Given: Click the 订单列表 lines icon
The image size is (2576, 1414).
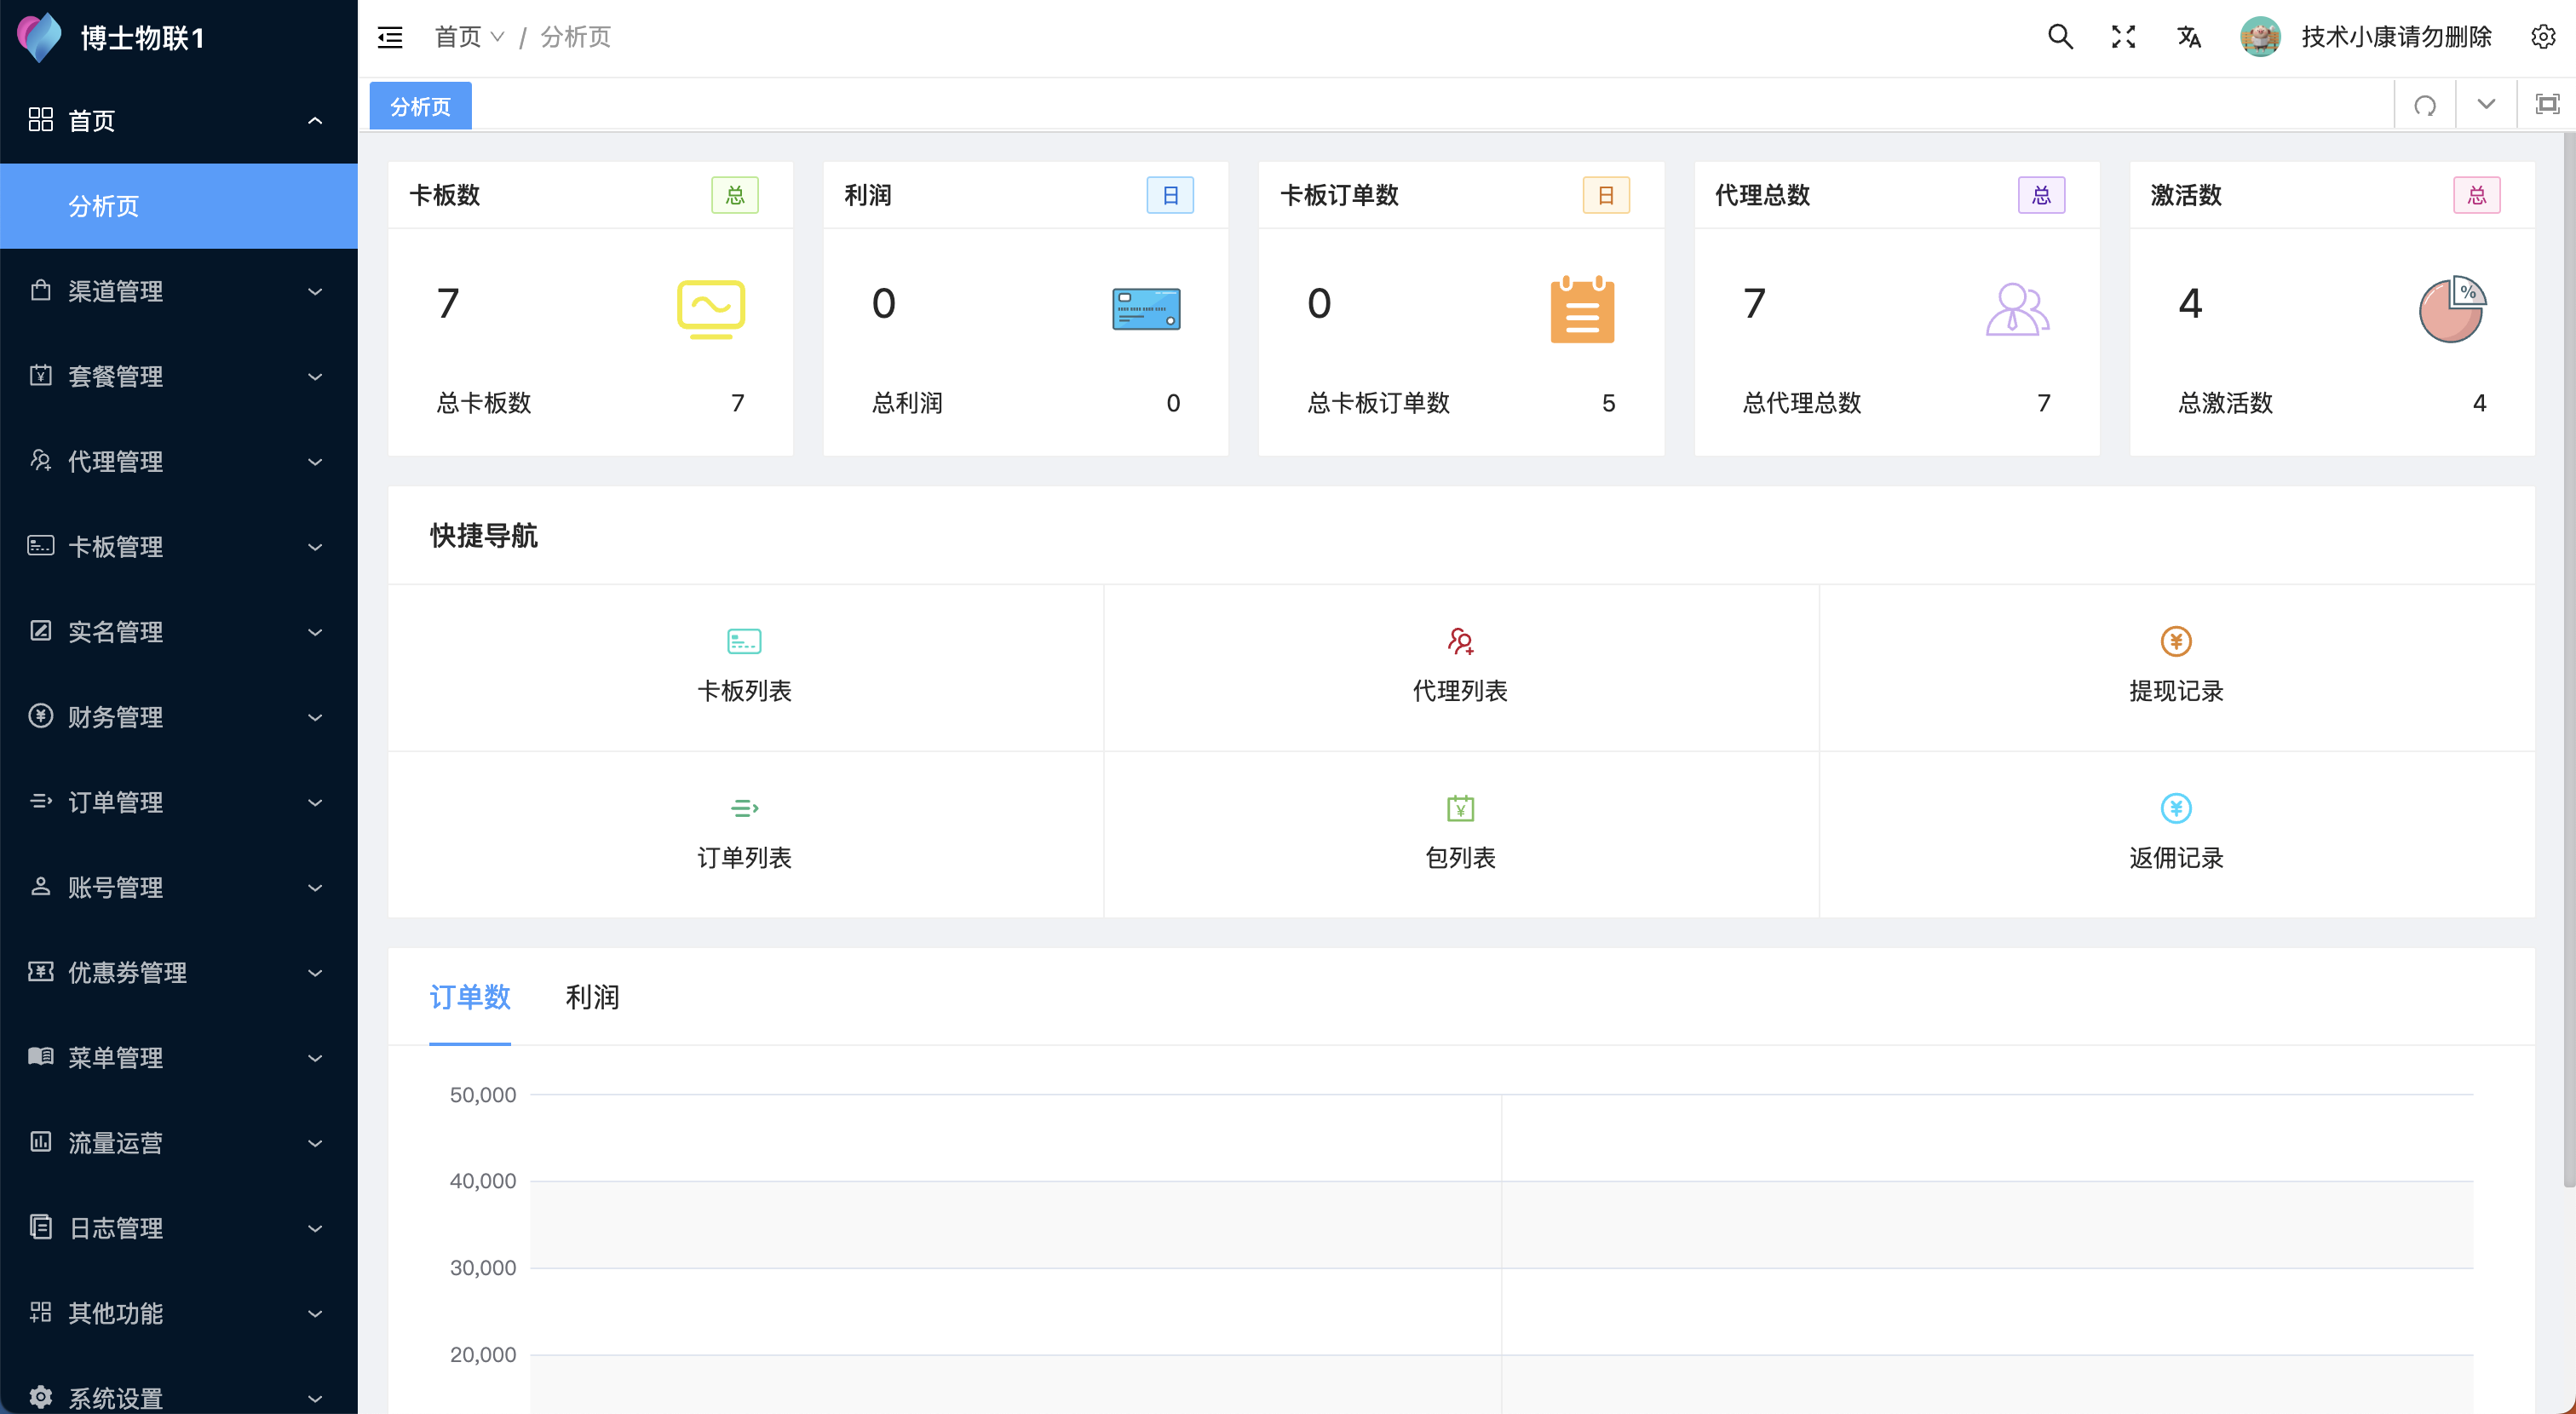Looking at the screenshot, I should [744, 808].
